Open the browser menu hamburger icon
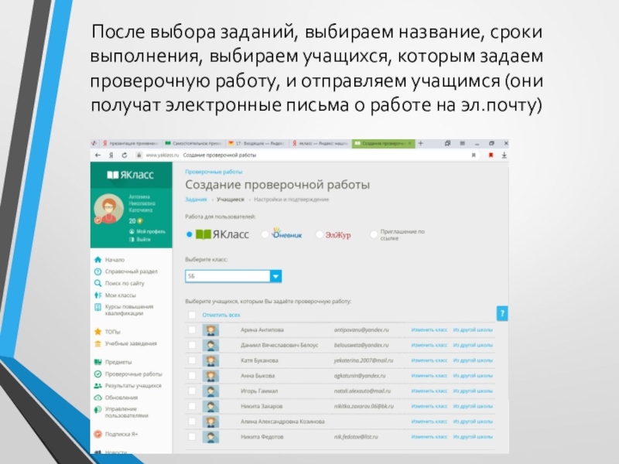Screen dimensions: 619x464 pos(462,143)
